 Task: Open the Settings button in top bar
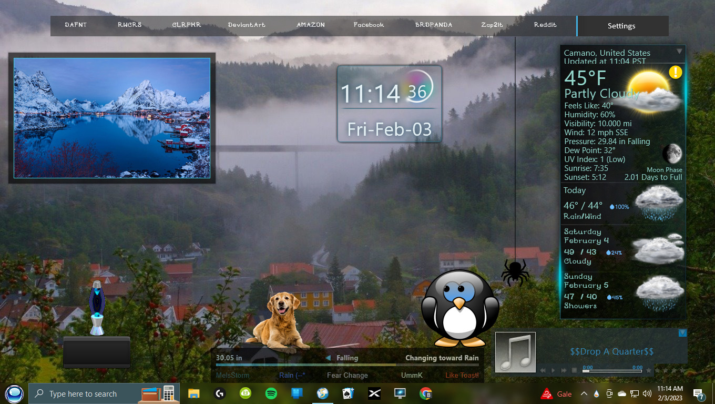(621, 26)
